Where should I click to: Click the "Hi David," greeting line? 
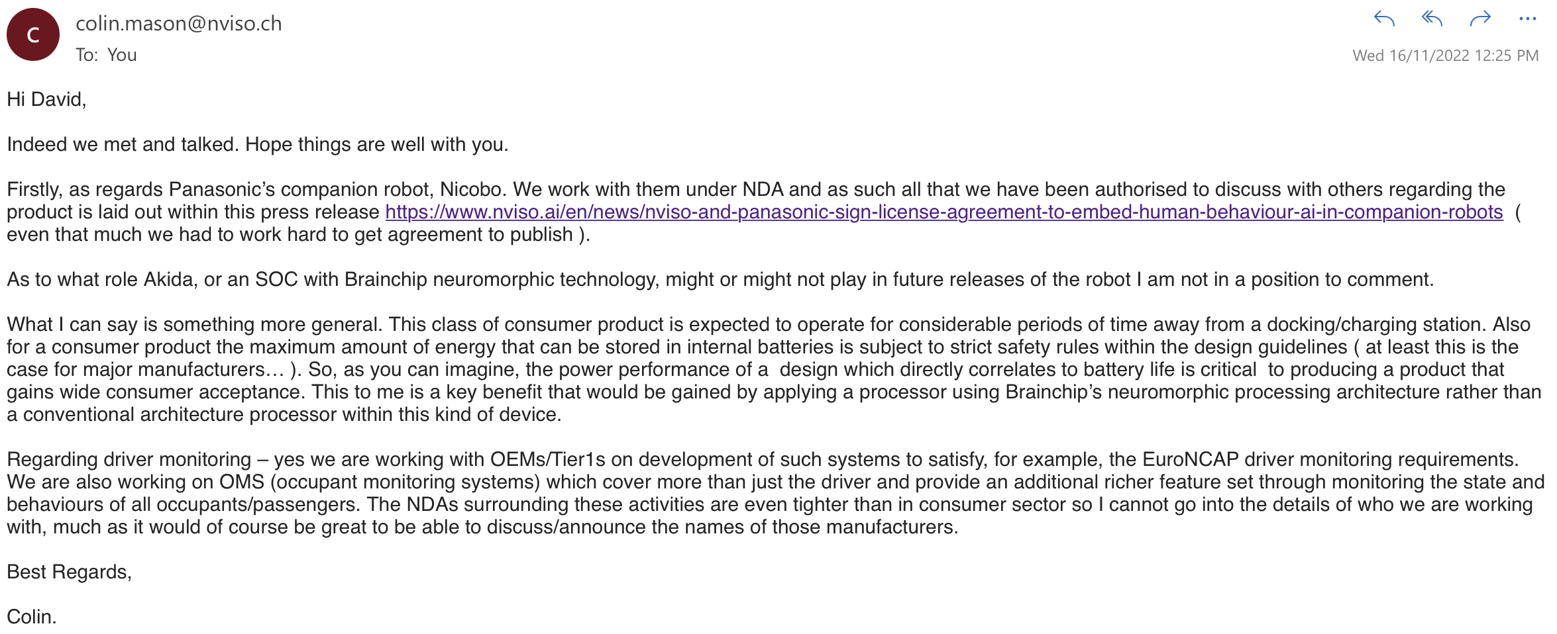46,99
